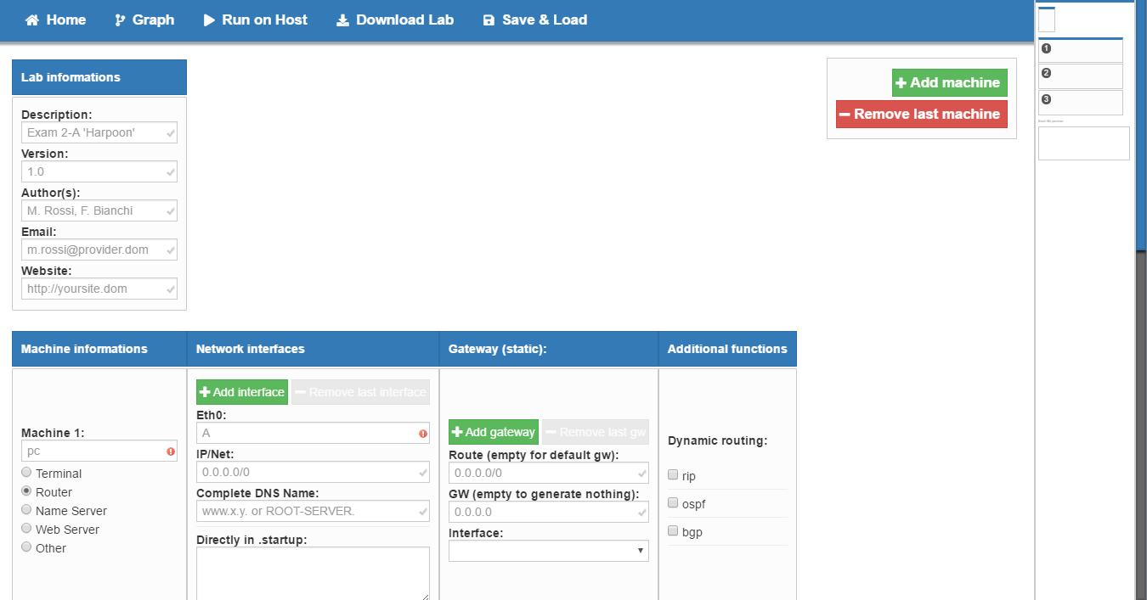
Task: Click the Graph branch icon
Action: pos(120,20)
